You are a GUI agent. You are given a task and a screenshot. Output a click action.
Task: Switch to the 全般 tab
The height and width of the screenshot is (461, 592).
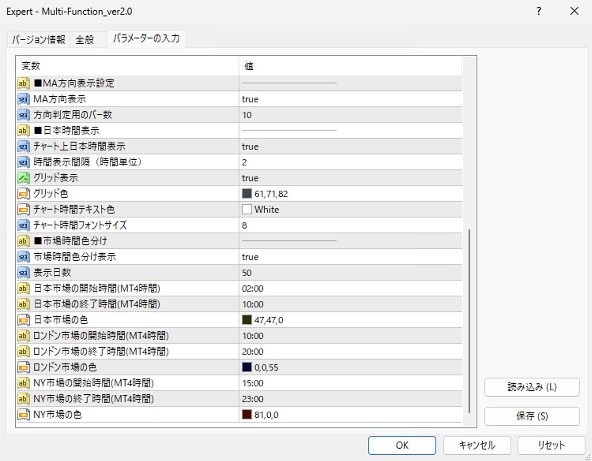coord(85,39)
